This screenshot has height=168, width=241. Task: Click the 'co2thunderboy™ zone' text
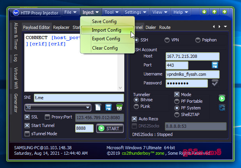click(143, 154)
